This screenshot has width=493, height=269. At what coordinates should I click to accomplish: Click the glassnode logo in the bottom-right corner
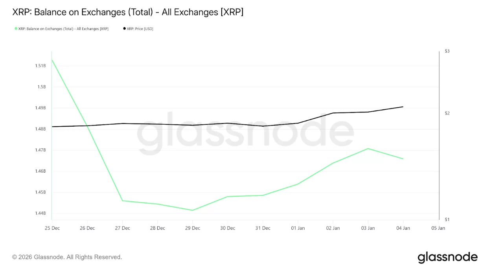[x=447, y=257]
